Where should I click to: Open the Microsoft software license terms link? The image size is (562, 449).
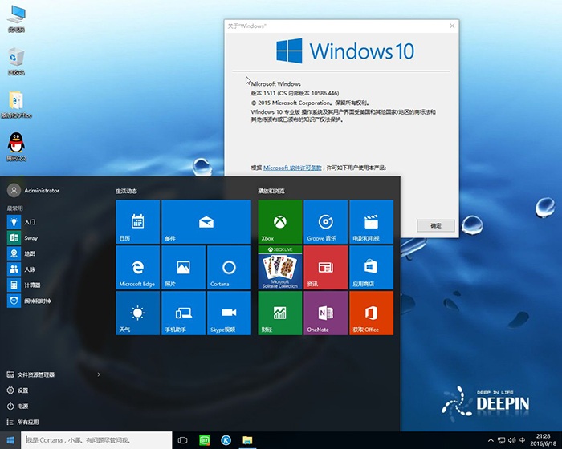point(292,168)
